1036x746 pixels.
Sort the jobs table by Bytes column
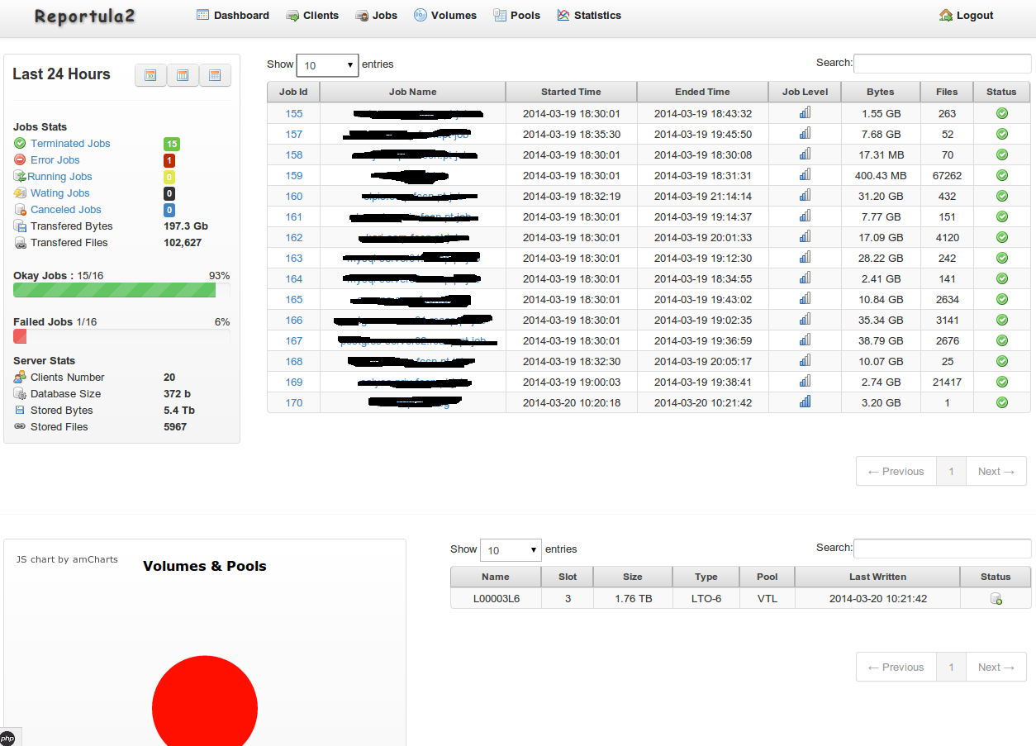(x=880, y=92)
